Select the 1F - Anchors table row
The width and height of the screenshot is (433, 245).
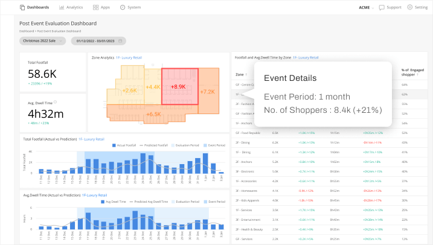330,123
